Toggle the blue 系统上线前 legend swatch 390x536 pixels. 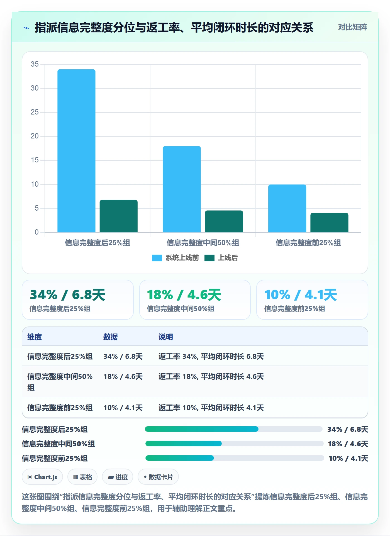pyautogui.click(x=157, y=258)
